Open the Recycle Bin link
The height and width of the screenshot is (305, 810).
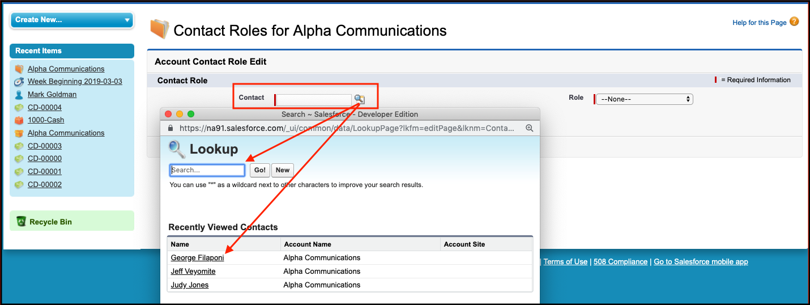click(x=50, y=222)
